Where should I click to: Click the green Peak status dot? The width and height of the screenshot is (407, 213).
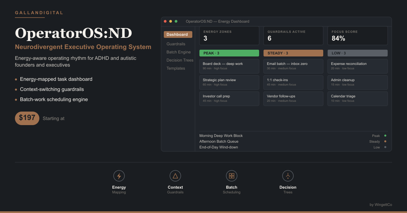[385, 136]
